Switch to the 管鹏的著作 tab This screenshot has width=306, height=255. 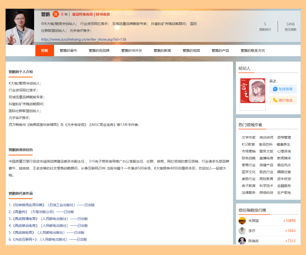[x=68, y=51]
